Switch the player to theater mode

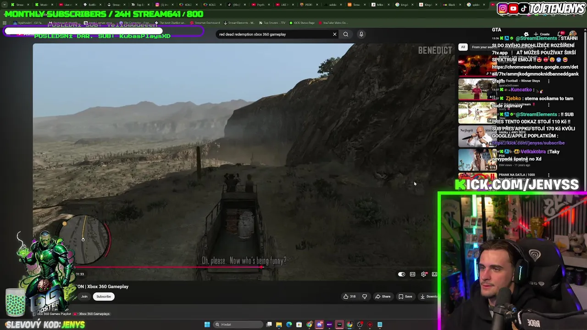click(x=434, y=275)
